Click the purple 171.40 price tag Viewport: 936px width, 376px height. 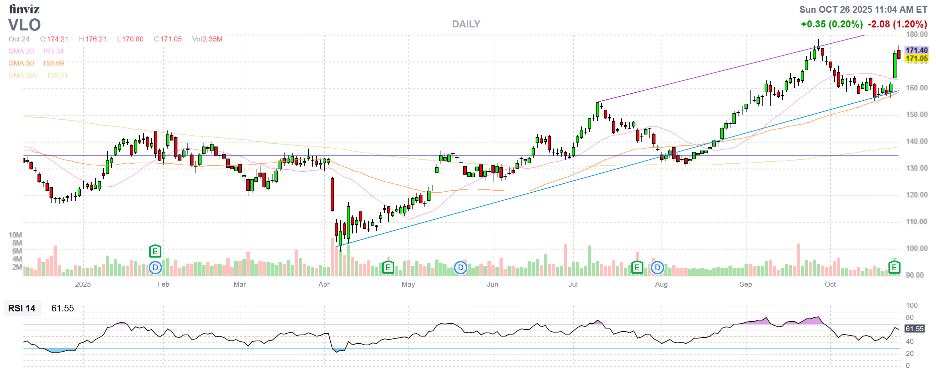[x=916, y=50]
